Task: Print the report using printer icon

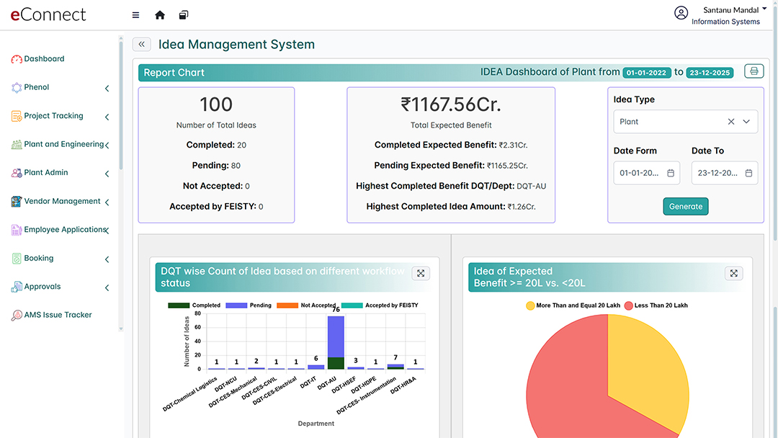Action: pos(754,71)
